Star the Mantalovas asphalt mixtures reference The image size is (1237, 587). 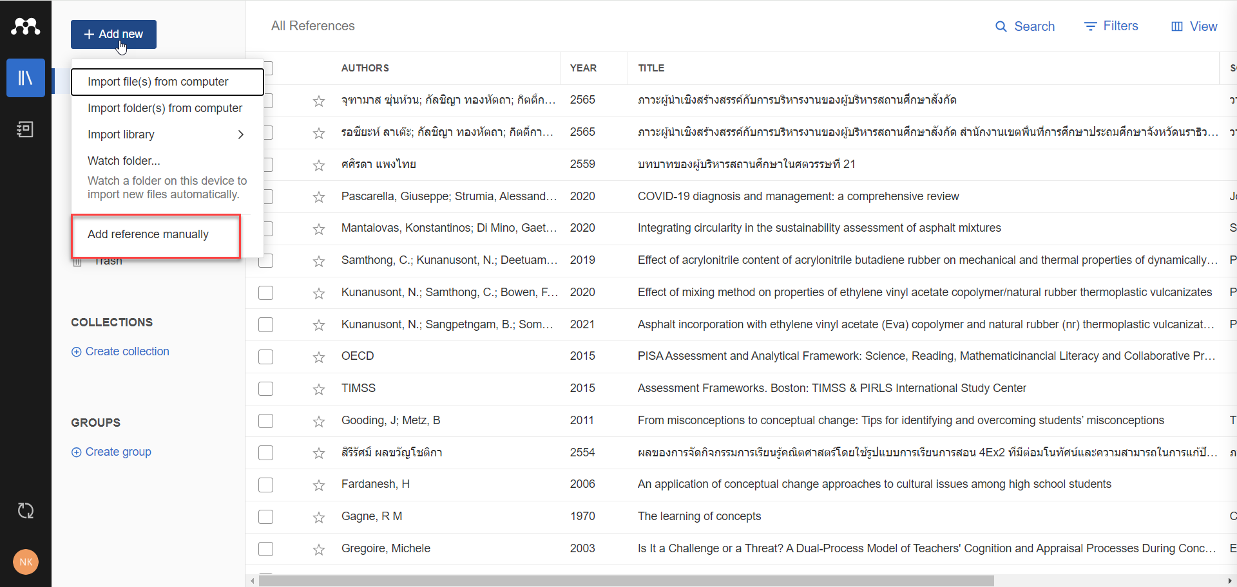tap(319, 229)
